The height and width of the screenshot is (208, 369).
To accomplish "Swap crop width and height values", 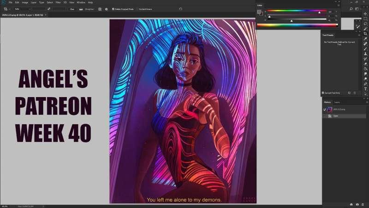I will click(x=49, y=9).
